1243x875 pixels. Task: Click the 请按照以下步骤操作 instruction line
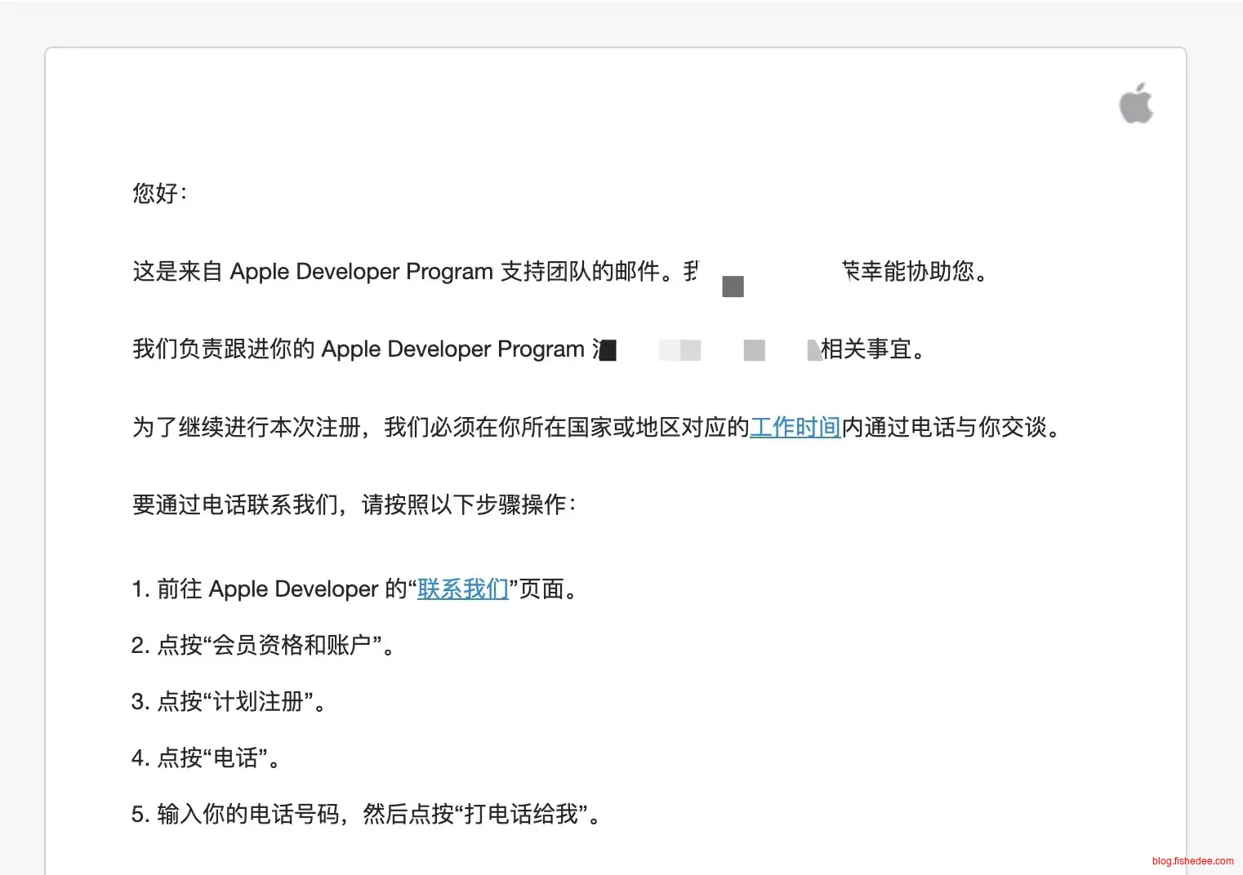(x=467, y=504)
